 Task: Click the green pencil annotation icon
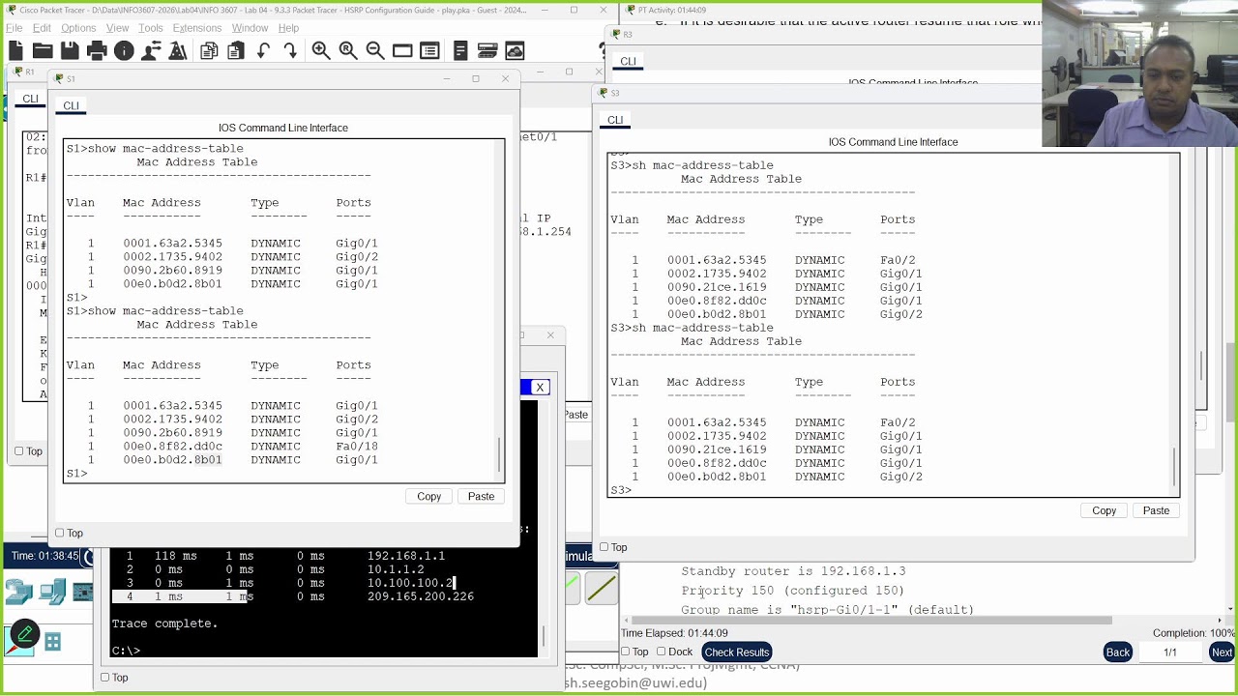[x=25, y=635]
